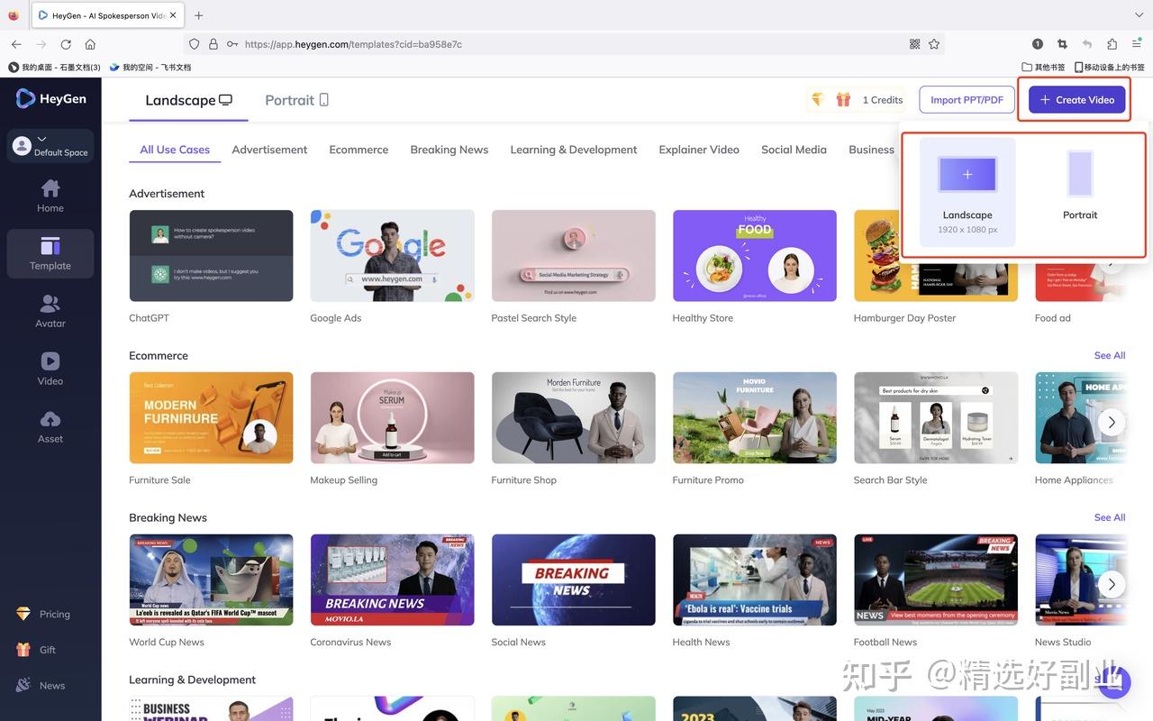The image size is (1153, 721).
Task: Filter templates by Breaking News
Action: click(449, 150)
